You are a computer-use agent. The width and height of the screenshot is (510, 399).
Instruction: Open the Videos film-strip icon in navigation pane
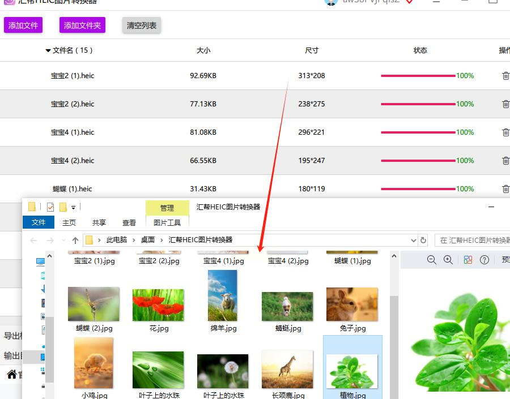(x=43, y=303)
